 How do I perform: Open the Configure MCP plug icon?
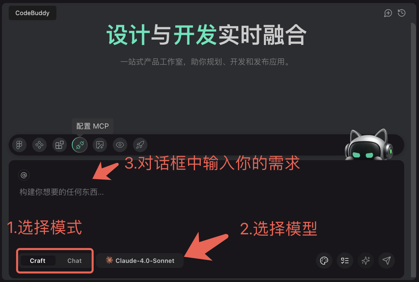click(80, 145)
